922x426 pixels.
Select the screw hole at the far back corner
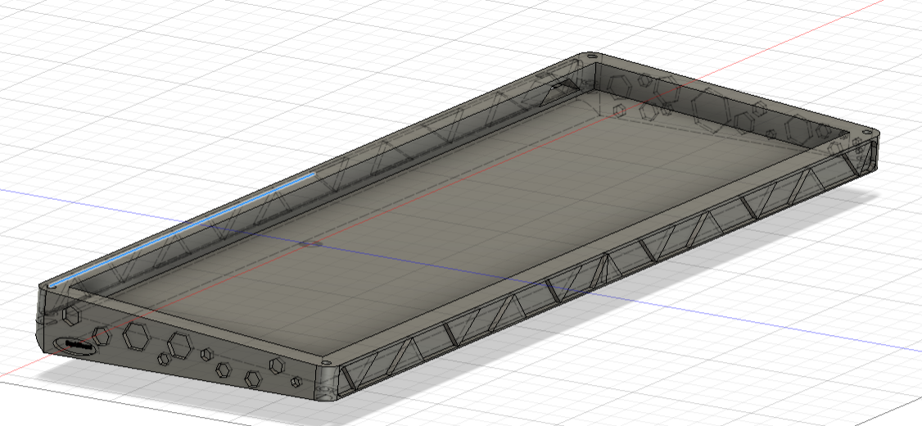[x=591, y=57]
